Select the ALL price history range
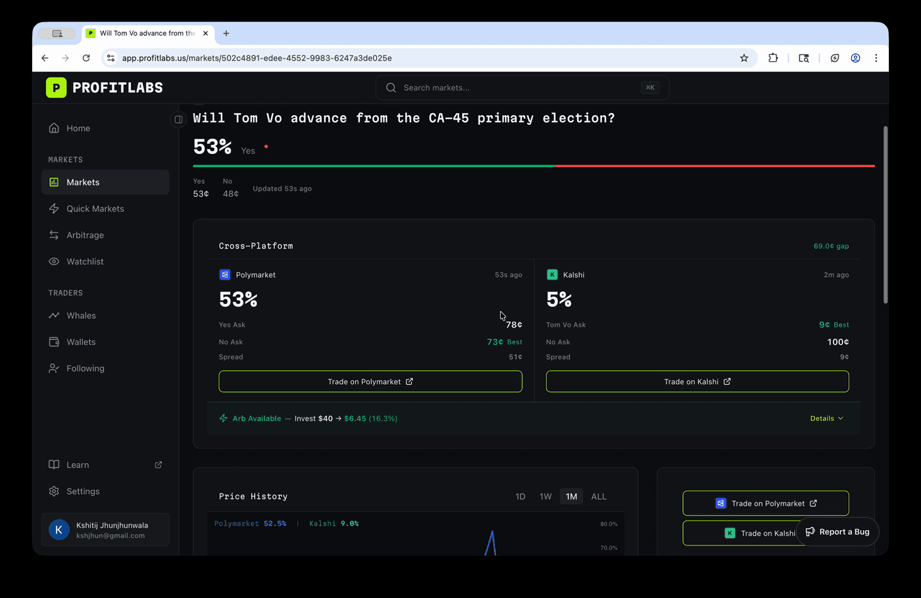 pyautogui.click(x=599, y=497)
